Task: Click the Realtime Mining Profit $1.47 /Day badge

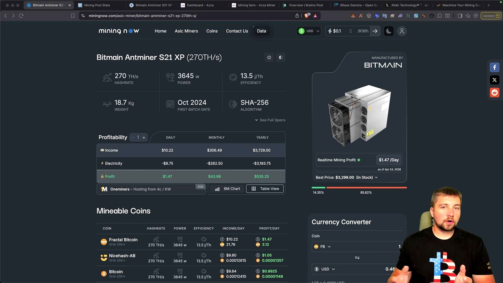Action: pyautogui.click(x=389, y=160)
